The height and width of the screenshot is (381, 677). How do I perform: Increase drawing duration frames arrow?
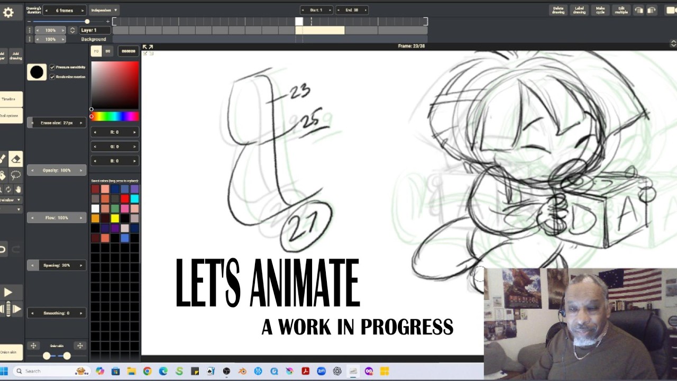(82, 10)
